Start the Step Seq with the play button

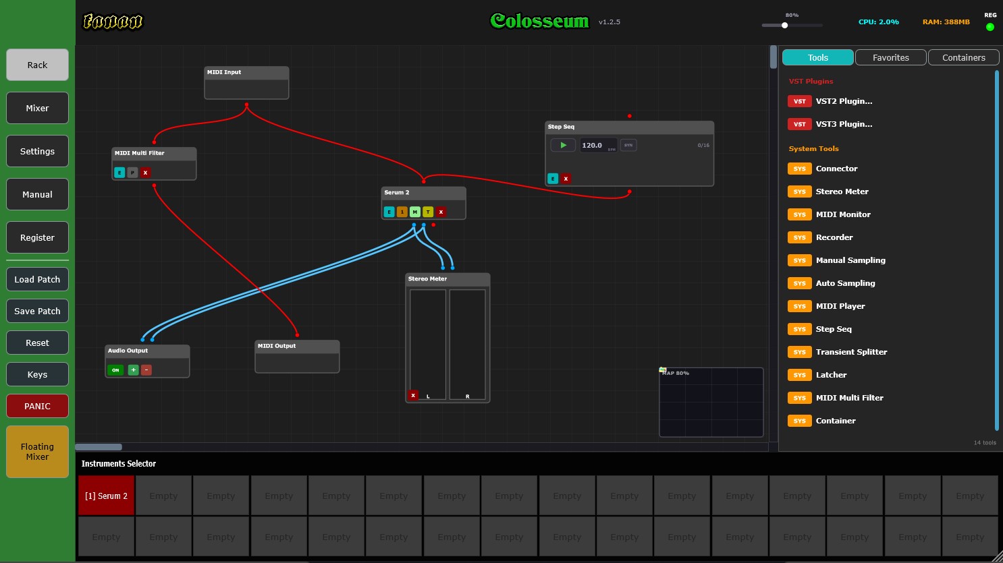coord(563,145)
